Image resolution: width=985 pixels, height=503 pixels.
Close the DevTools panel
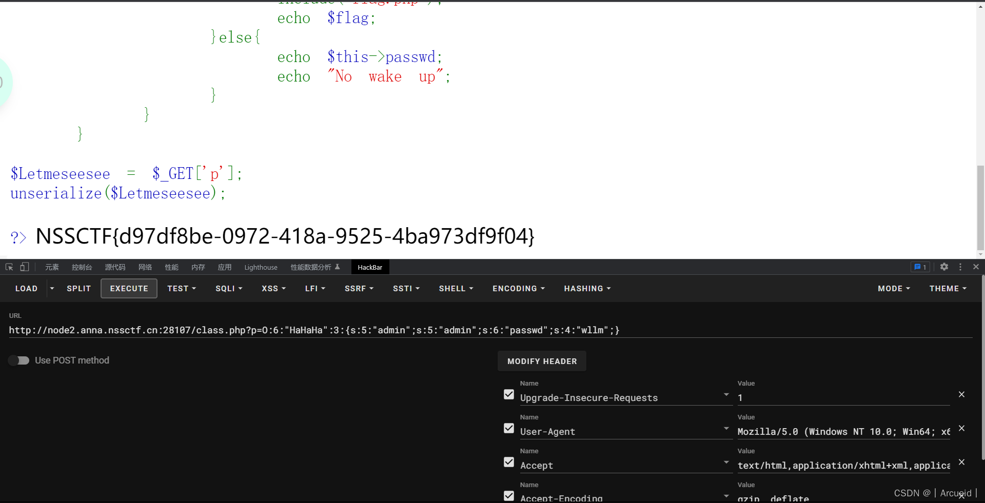point(976,267)
